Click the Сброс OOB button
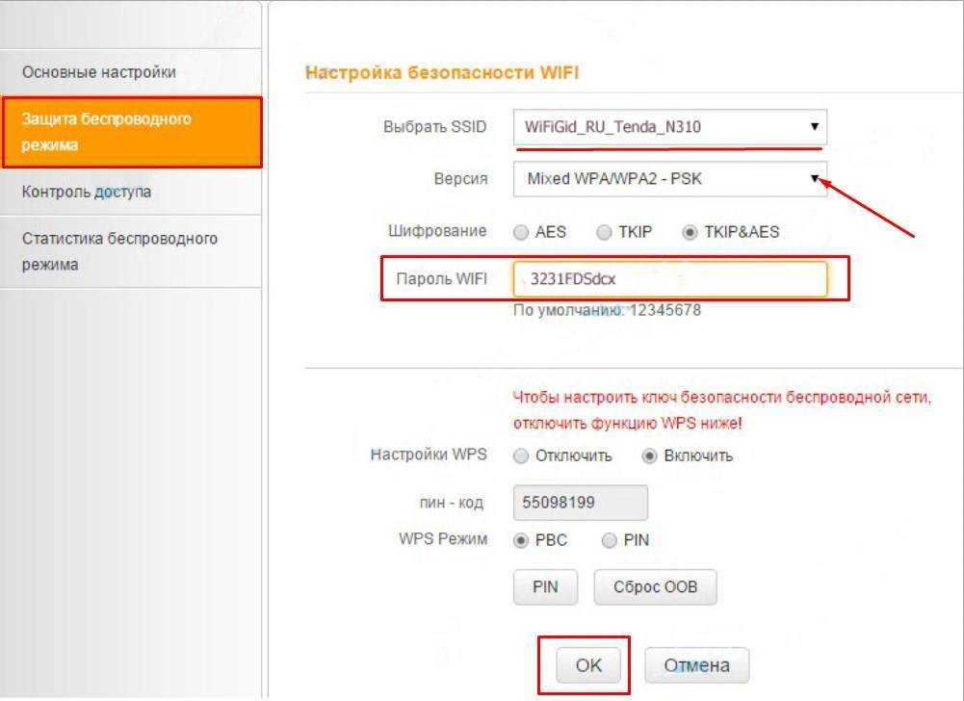 656,587
